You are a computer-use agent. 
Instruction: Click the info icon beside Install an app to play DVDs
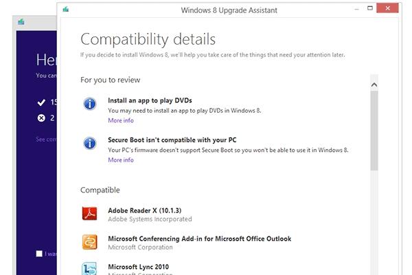[90, 104]
